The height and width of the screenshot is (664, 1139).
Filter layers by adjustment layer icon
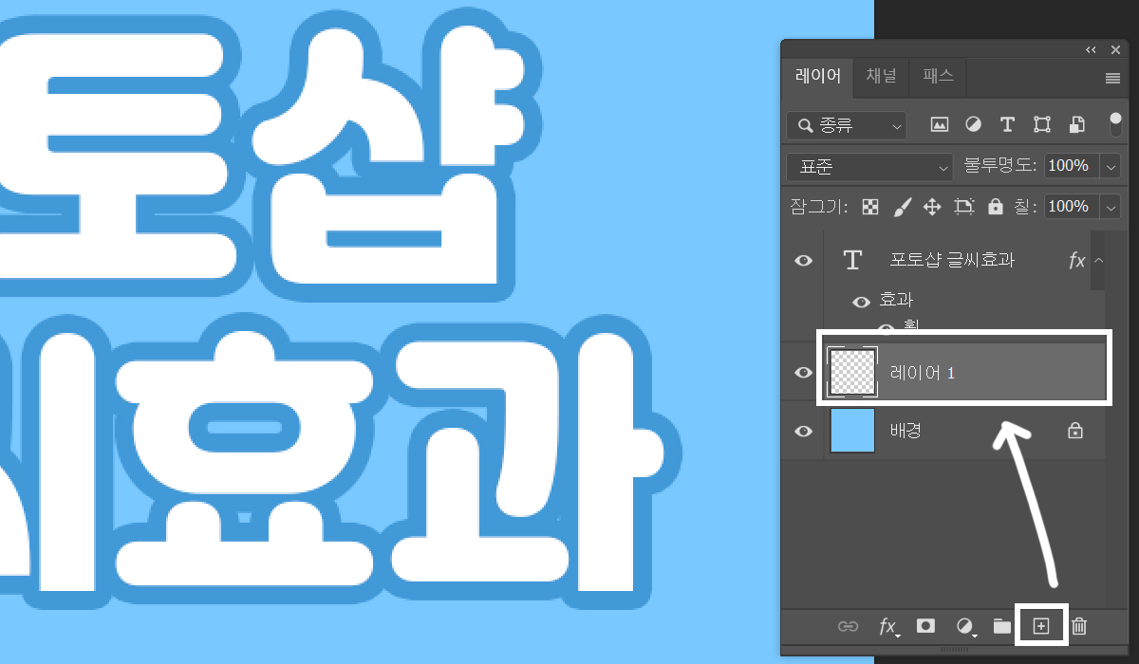974,124
